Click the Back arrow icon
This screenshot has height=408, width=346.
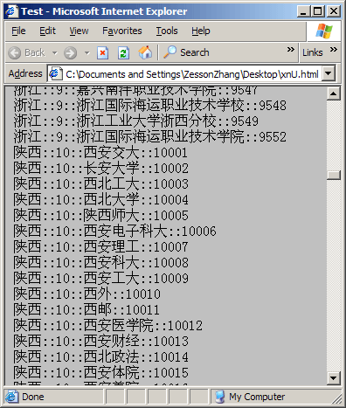pos(15,53)
